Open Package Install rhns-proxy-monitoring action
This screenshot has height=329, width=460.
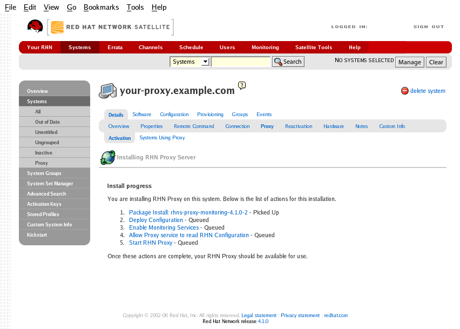click(188, 212)
